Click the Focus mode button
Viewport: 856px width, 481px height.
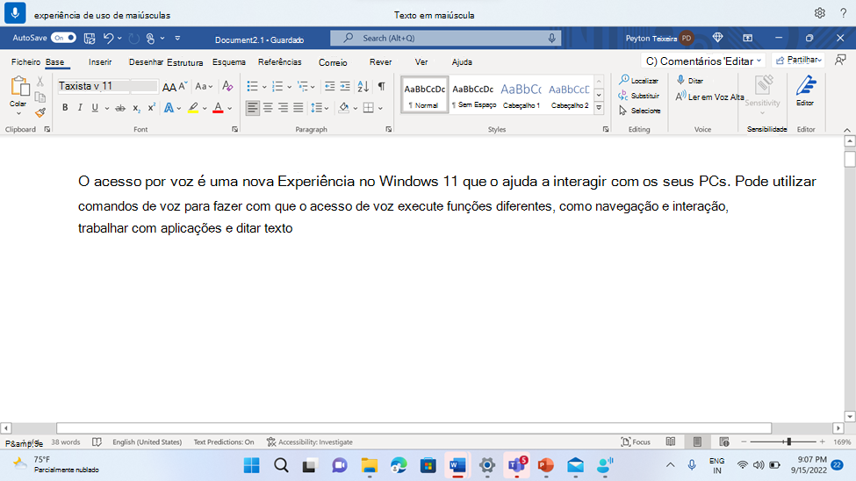[x=636, y=442]
